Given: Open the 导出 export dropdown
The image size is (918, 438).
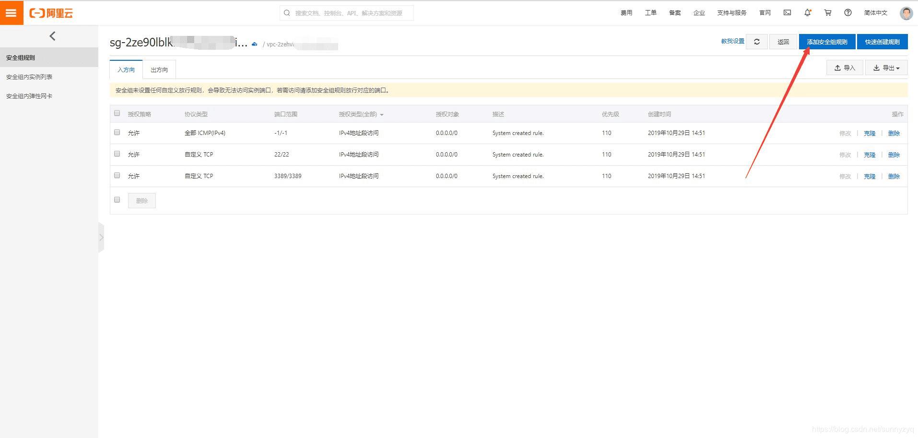Looking at the screenshot, I should 886,68.
